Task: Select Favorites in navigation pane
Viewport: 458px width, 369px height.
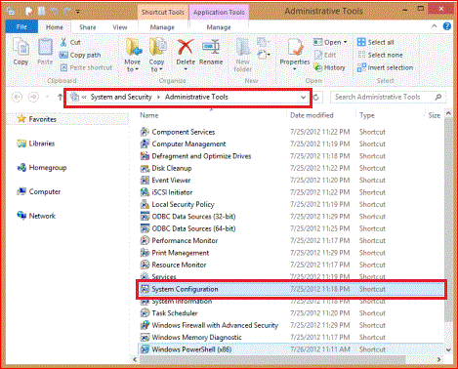Action: (x=42, y=119)
